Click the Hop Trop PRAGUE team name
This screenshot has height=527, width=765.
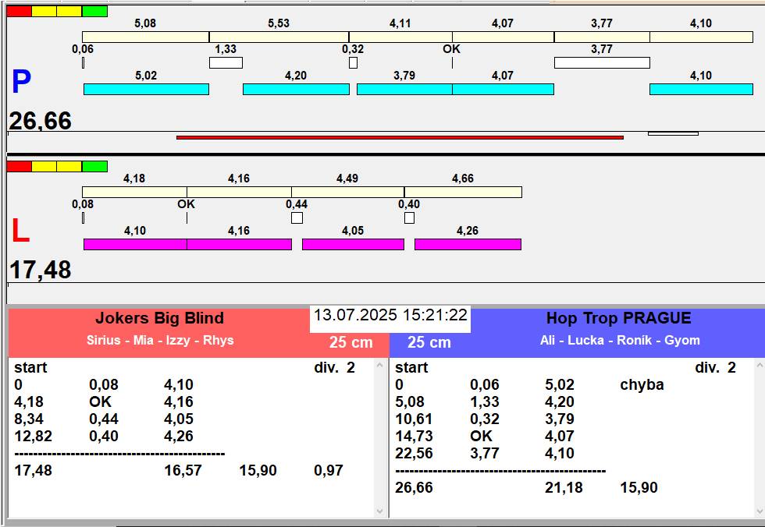pos(618,318)
